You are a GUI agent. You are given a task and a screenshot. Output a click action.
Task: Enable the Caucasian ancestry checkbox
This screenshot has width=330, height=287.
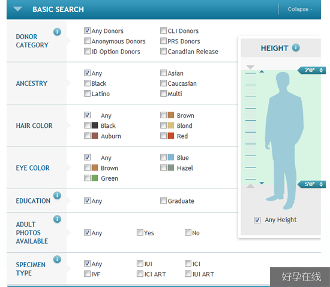coord(163,83)
